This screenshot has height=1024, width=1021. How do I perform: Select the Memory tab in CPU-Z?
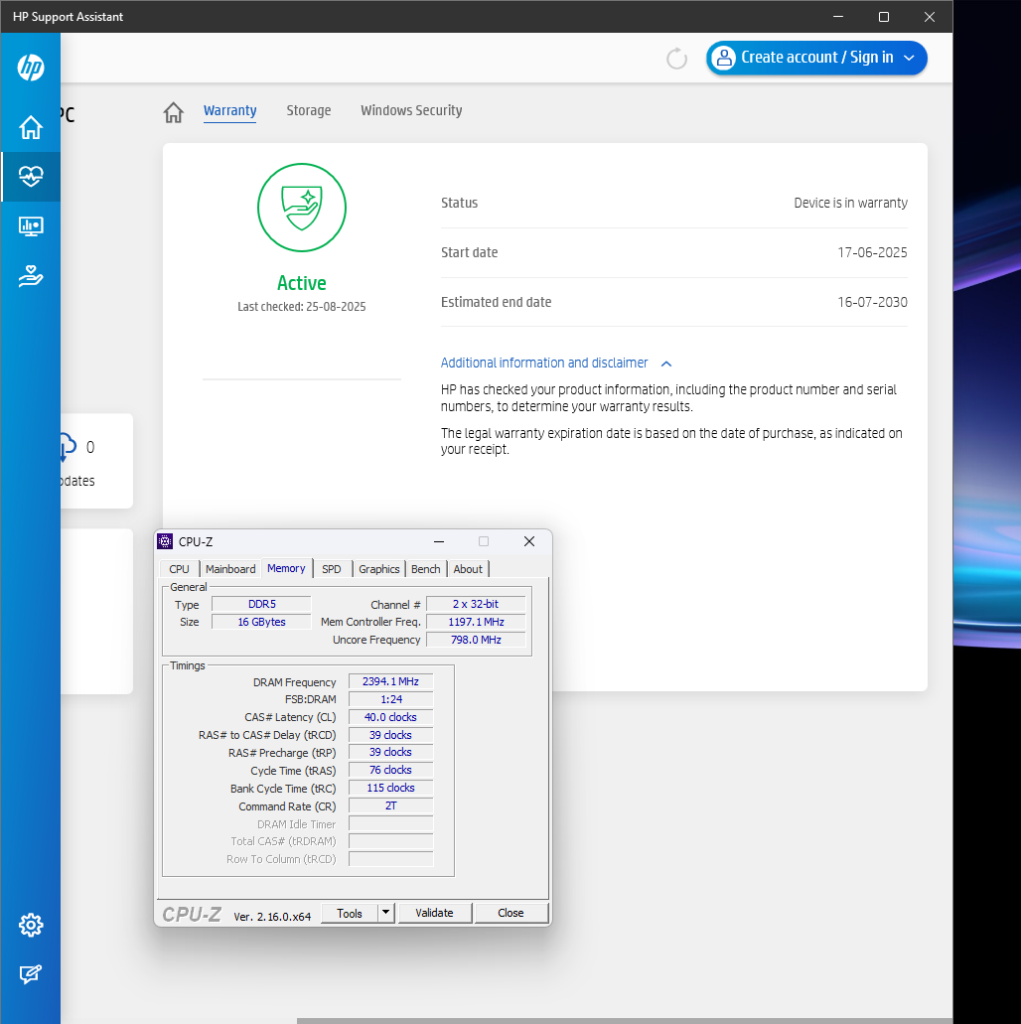pos(286,568)
